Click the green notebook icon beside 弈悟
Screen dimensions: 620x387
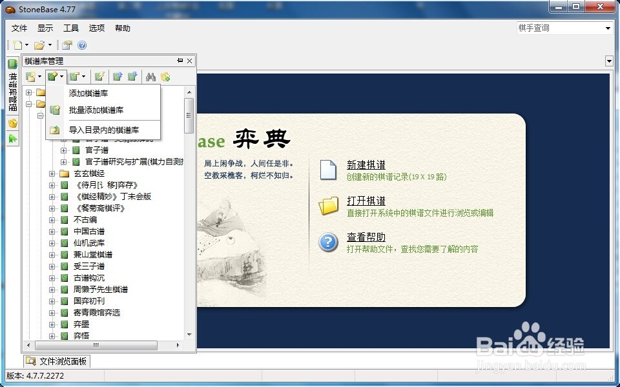click(x=65, y=336)
